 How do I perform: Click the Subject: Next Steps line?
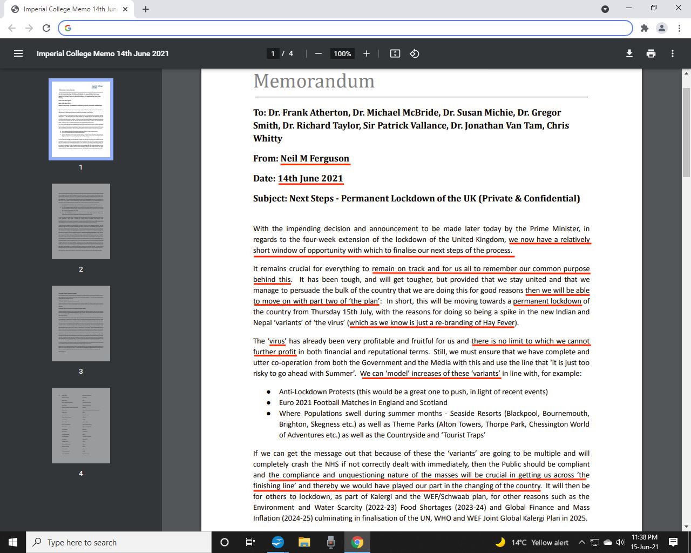click(417, 198)
